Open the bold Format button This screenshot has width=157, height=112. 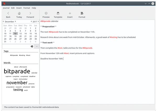click(x=82, y=15)
